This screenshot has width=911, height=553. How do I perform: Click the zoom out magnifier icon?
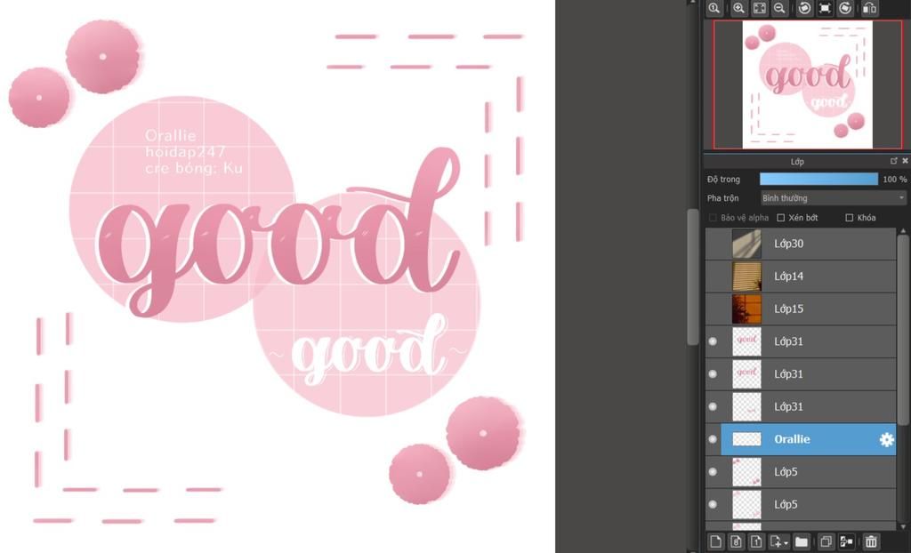779,8
